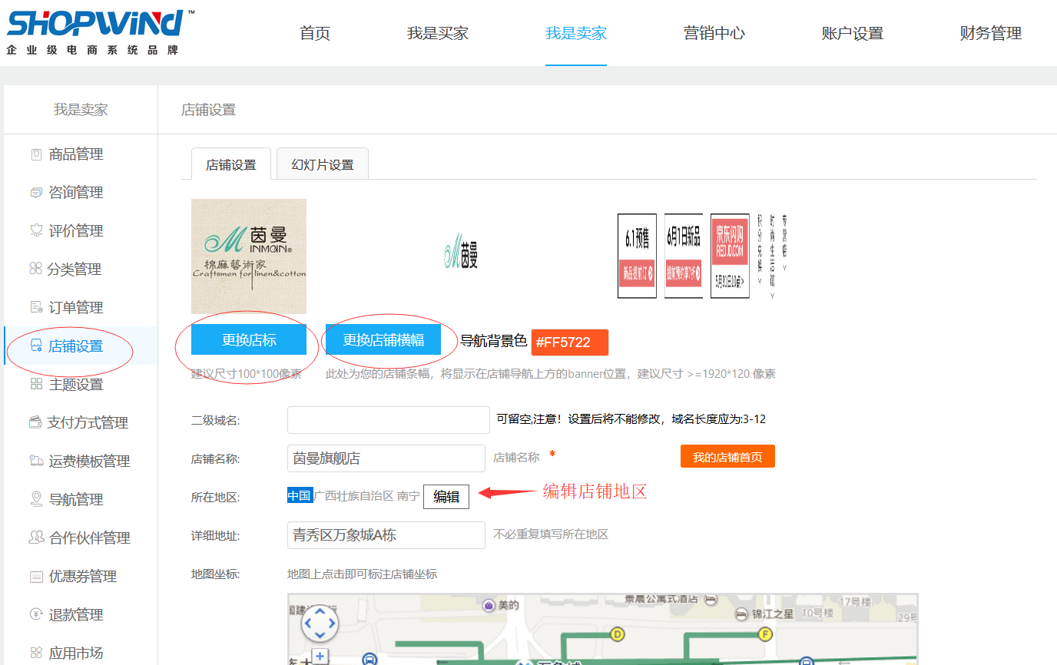The width and height of the screenshot is (1057, 665).
Task: Click the map pan direction control
Action: (320, 624)
